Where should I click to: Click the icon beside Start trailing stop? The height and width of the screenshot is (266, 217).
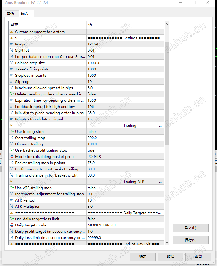point(12,138)
